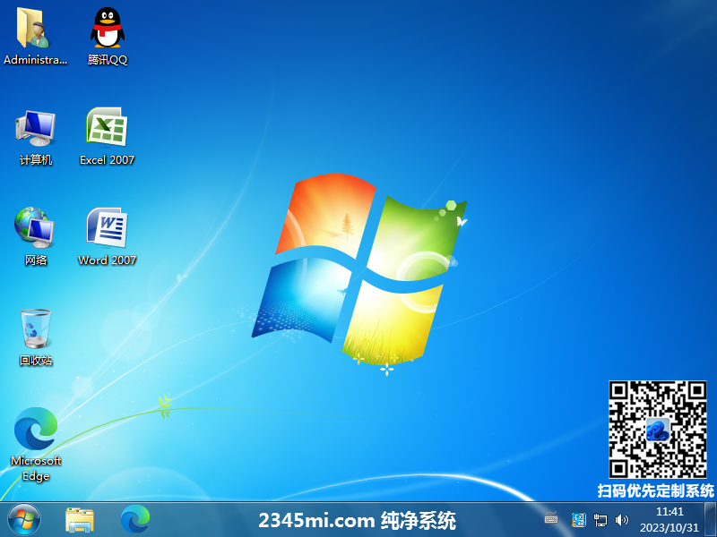
Task: Click the keyboard input method tray icon
Action: 551,519
